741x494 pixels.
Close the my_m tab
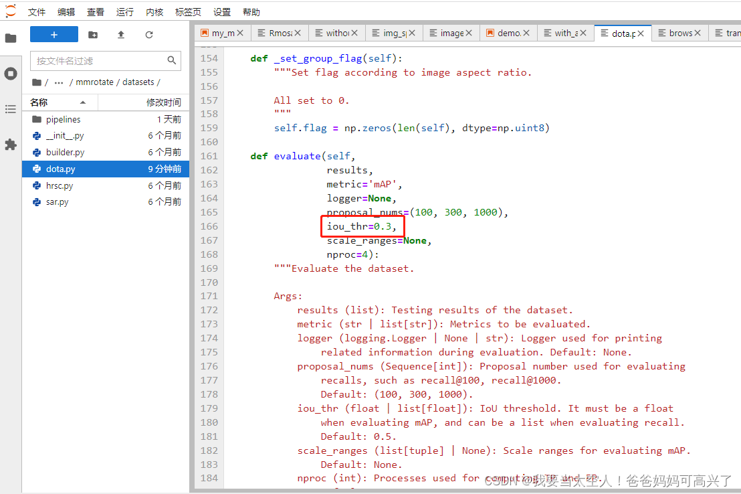(x=240, y=33)
